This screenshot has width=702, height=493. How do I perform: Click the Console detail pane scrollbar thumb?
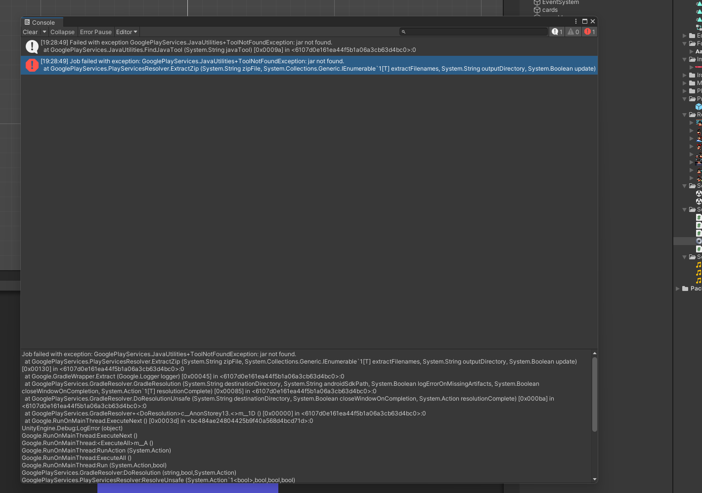pos(595,394)
